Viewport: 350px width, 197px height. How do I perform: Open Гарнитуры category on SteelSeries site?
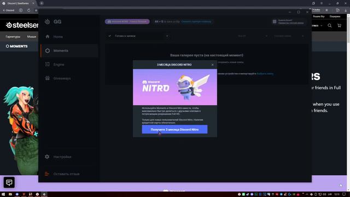(13, 37)
